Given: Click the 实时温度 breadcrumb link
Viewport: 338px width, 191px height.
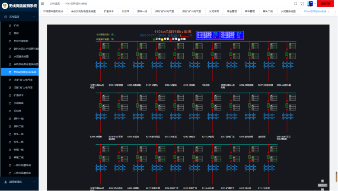Looking at the screenshot, I should pyautogui.click(x=54, y=3).
